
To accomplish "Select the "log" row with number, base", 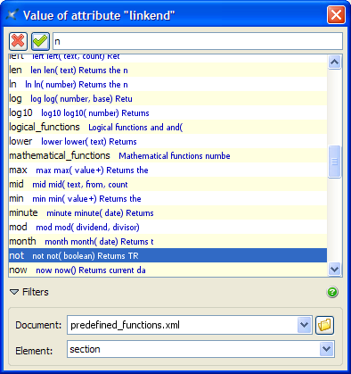I will (167, 99).
